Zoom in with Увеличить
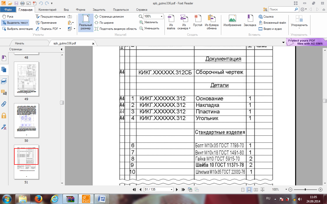327x204 pixels. coord(149,22)
